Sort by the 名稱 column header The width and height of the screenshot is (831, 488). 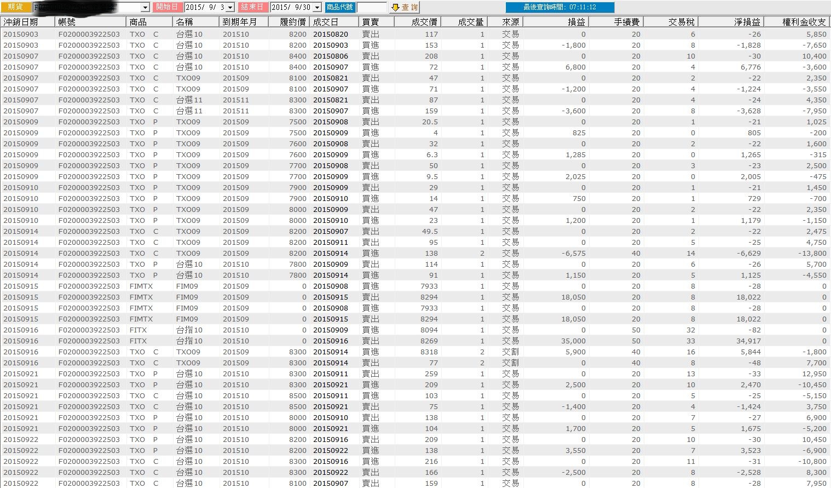[197, 22]
